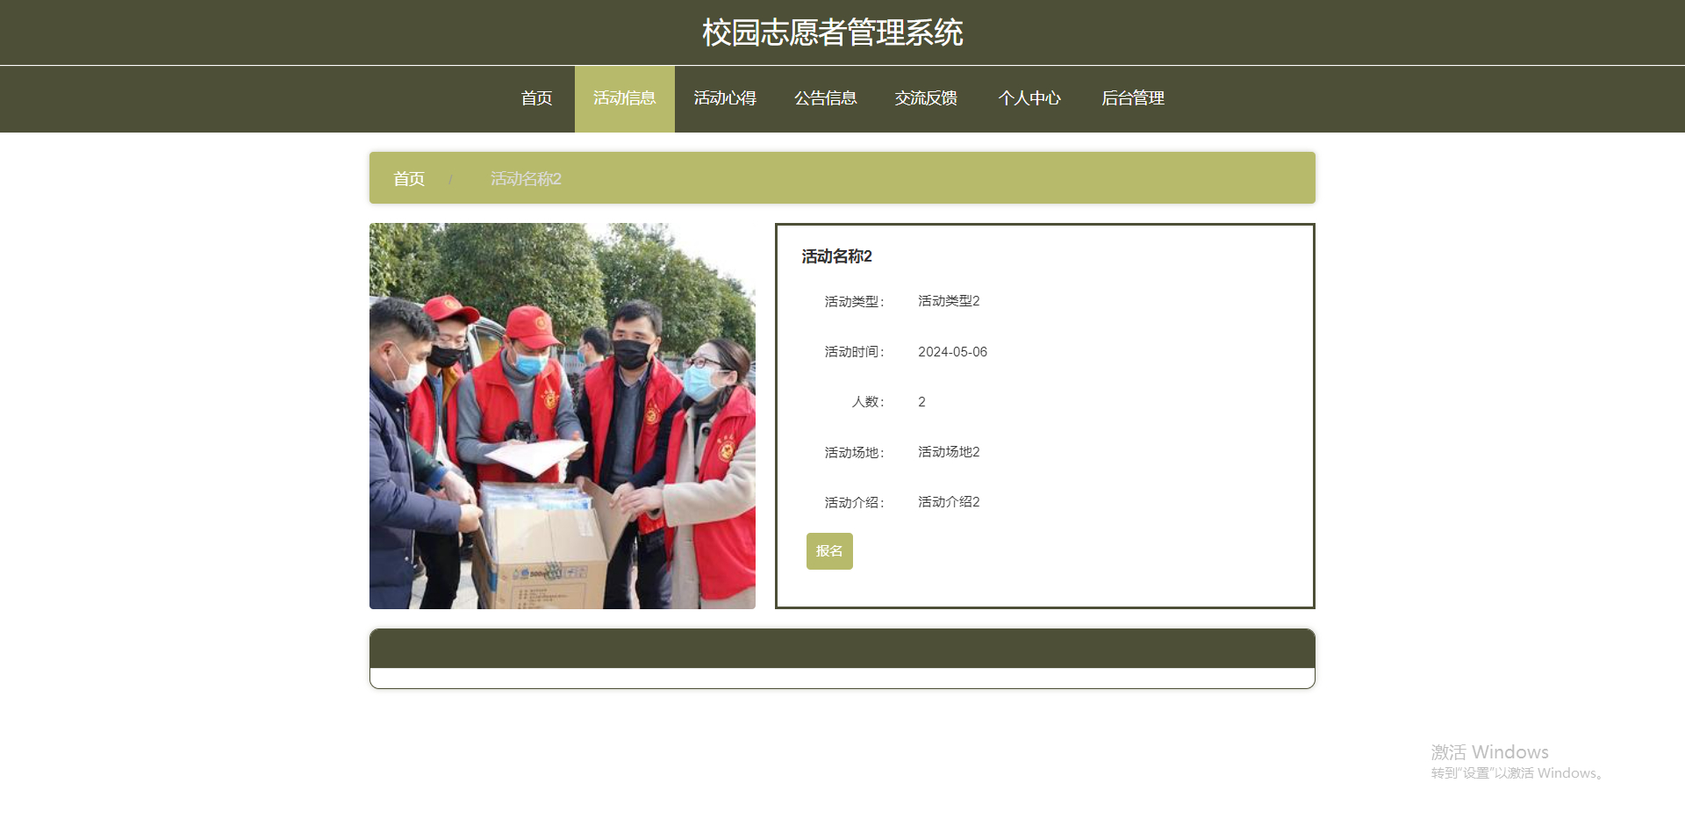The width and height of the screenshot is (1685, 826).
Task: Click the activity title 活动名称2 heading
Action: 835,256
